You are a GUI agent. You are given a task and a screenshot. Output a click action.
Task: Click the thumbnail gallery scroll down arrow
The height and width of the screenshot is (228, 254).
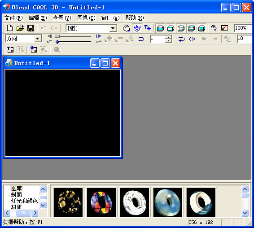[x=245, y=213]
